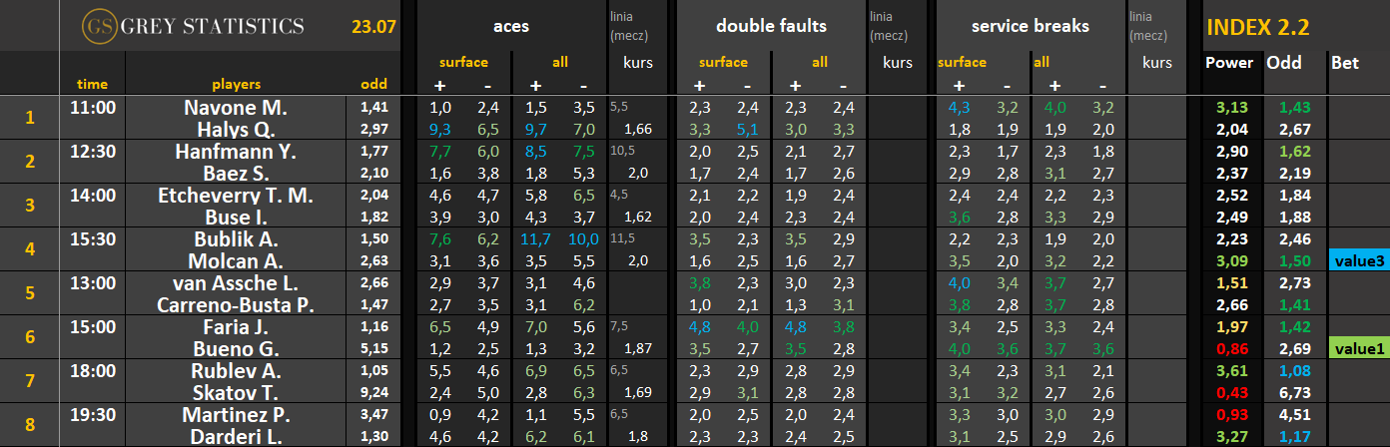Viewport: 1390px width, 447px height.
Task: Select player Rublev A.
Action: point(236,370)
